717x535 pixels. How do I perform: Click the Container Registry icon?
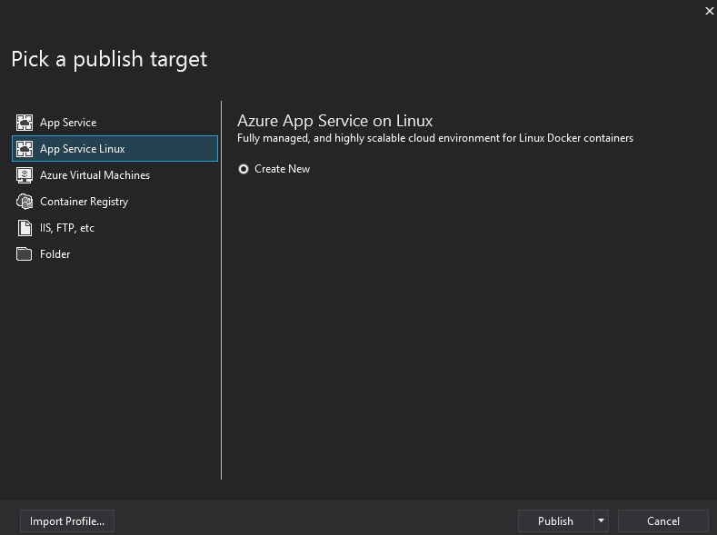(25, 202)
